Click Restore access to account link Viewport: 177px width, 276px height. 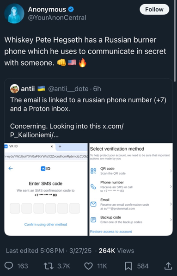tap(111, 232)
